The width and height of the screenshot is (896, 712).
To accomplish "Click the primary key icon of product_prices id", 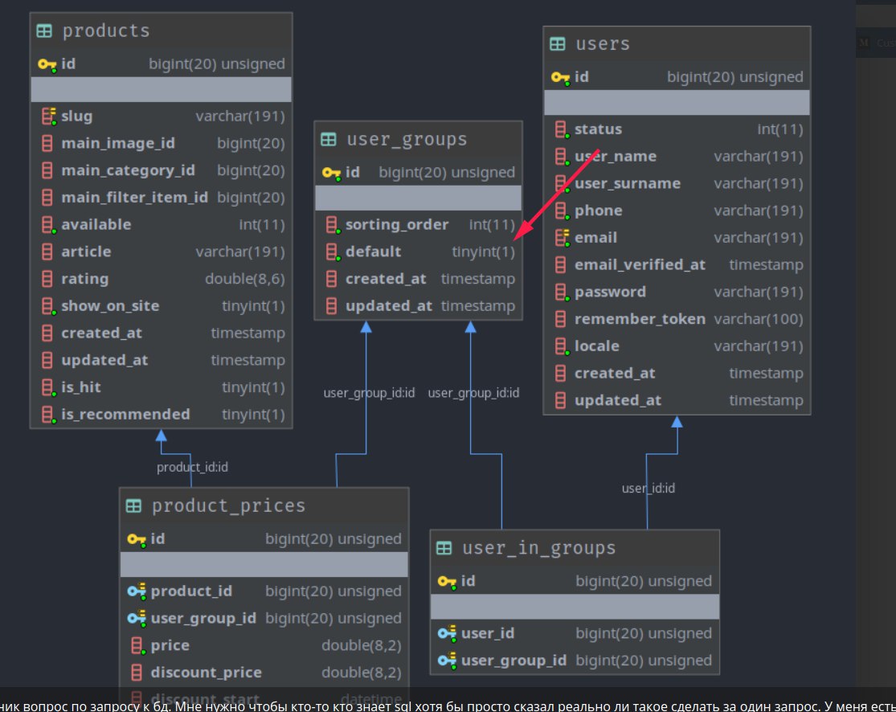I will coord(137,539).
